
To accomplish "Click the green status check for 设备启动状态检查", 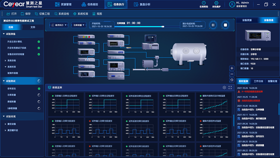I will pos(39,54).
